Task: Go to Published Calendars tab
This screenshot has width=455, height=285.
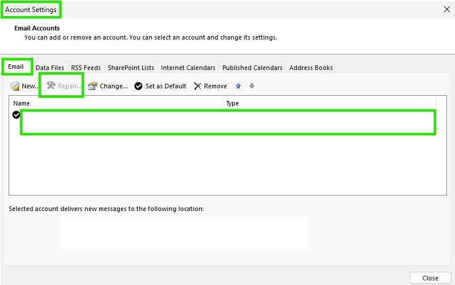Action: click(253, 68)
